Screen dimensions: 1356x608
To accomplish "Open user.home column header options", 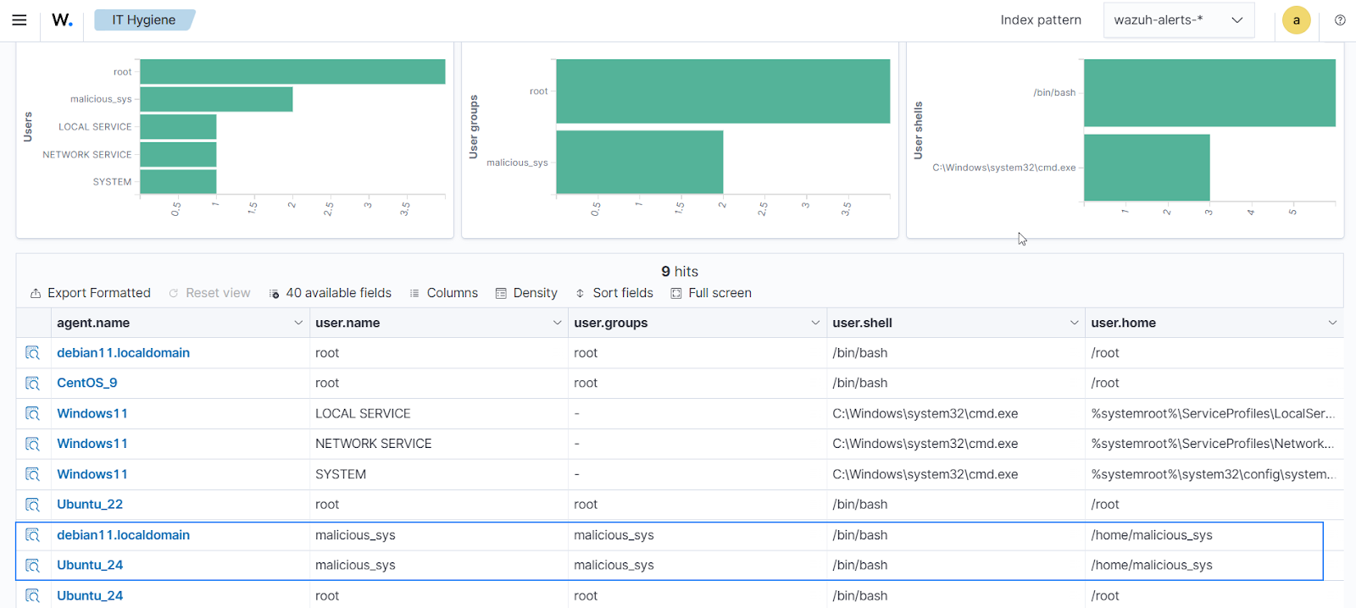I will (x=1332, y=323).
